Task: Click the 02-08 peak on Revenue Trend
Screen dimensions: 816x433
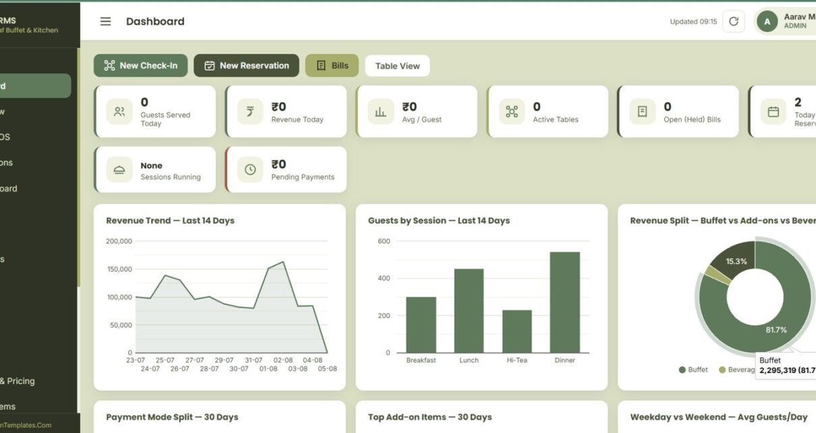Action: click(x=283, y=262)
